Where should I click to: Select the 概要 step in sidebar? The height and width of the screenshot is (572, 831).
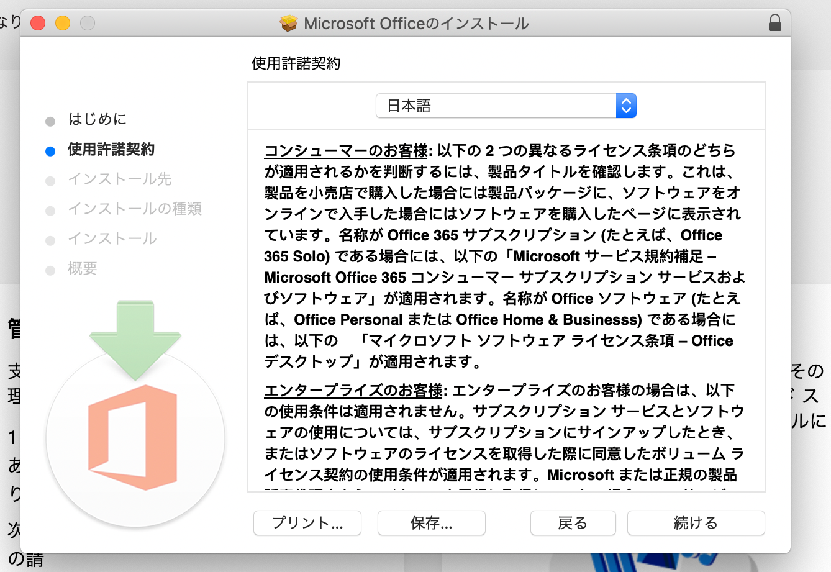83,268
